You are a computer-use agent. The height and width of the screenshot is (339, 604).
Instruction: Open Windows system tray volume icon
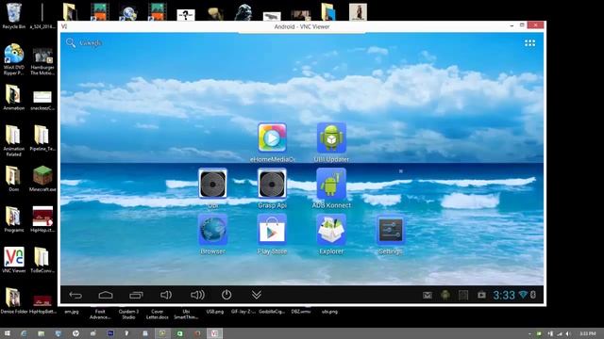(567, 333)
